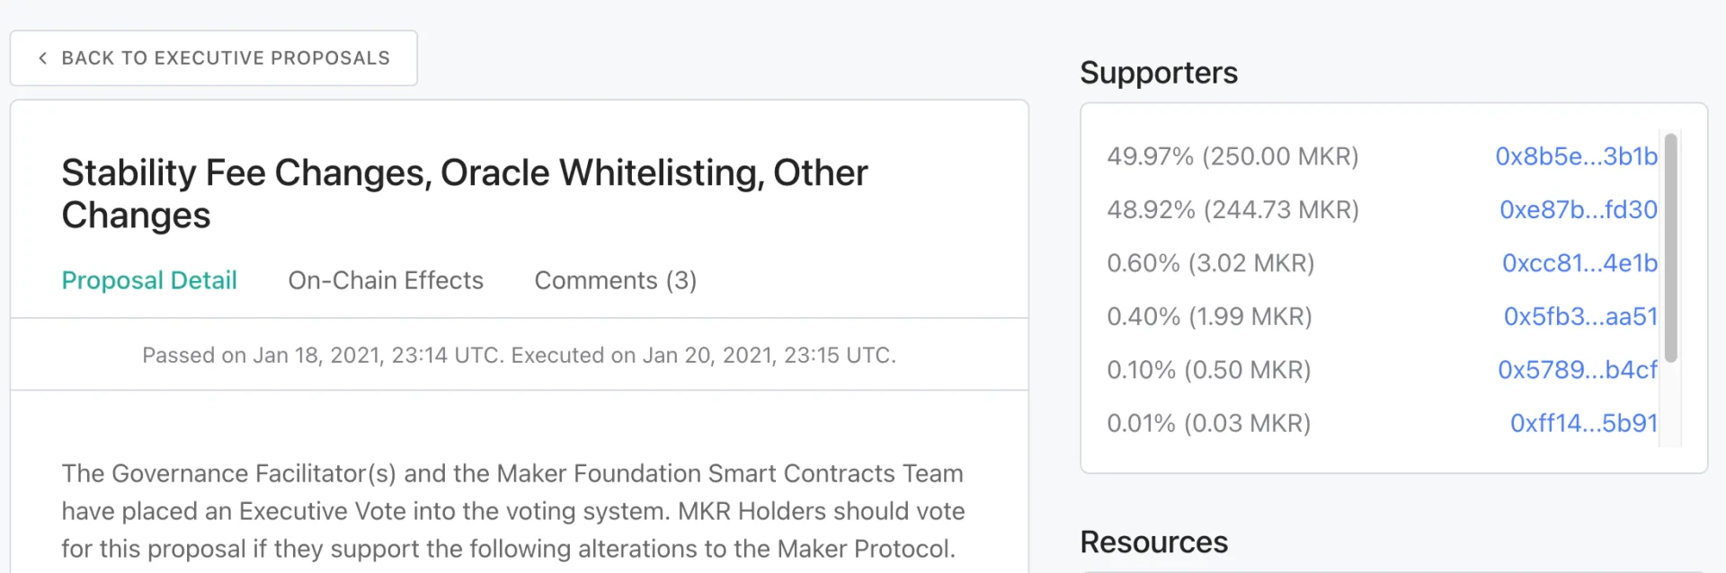Switch to the Proposal Detail tab
The height and width of the screenshot is (573, 1726).
point(149,280)
